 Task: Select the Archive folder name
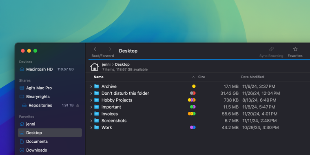(109, 86)
